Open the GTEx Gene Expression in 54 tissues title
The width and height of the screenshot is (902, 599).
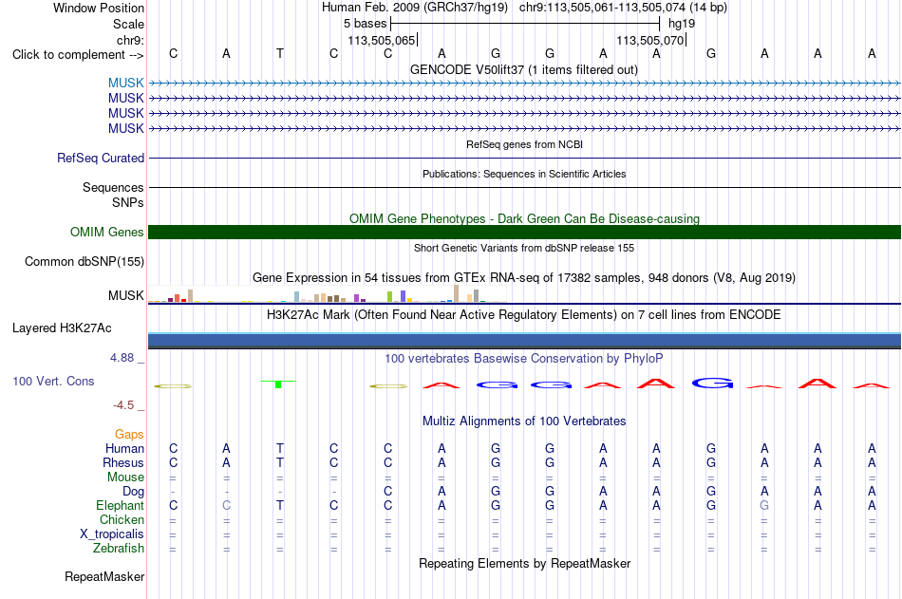point(524,277)
